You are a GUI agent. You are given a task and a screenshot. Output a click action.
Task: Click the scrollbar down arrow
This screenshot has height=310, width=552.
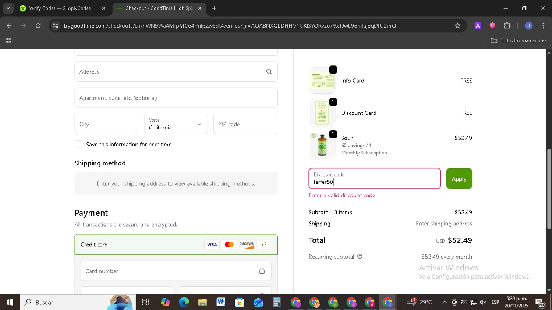(549, 291)
